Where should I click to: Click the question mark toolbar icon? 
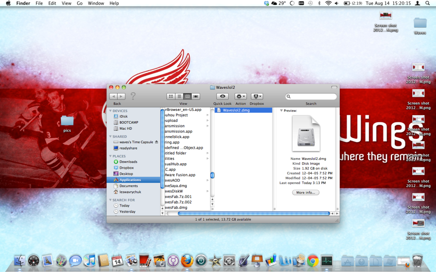133,96
